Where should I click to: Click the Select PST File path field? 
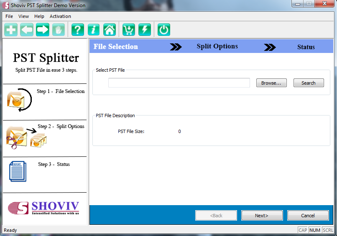coord(179,83)
